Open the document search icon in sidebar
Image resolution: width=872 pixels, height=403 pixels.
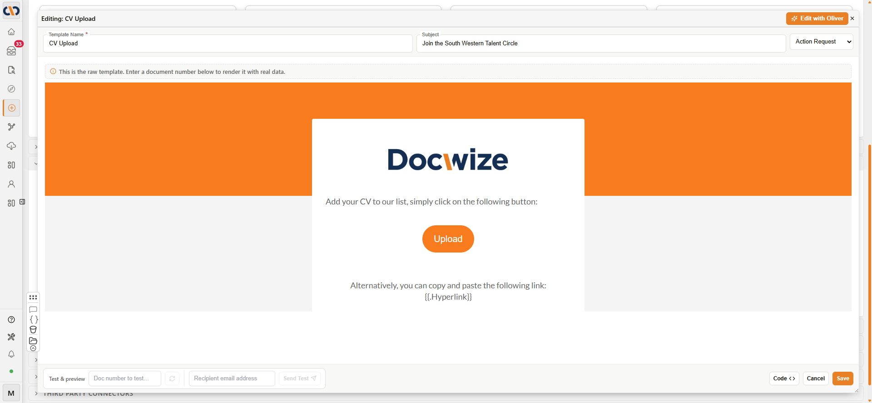pyautogui.click(x=11, y=70)
